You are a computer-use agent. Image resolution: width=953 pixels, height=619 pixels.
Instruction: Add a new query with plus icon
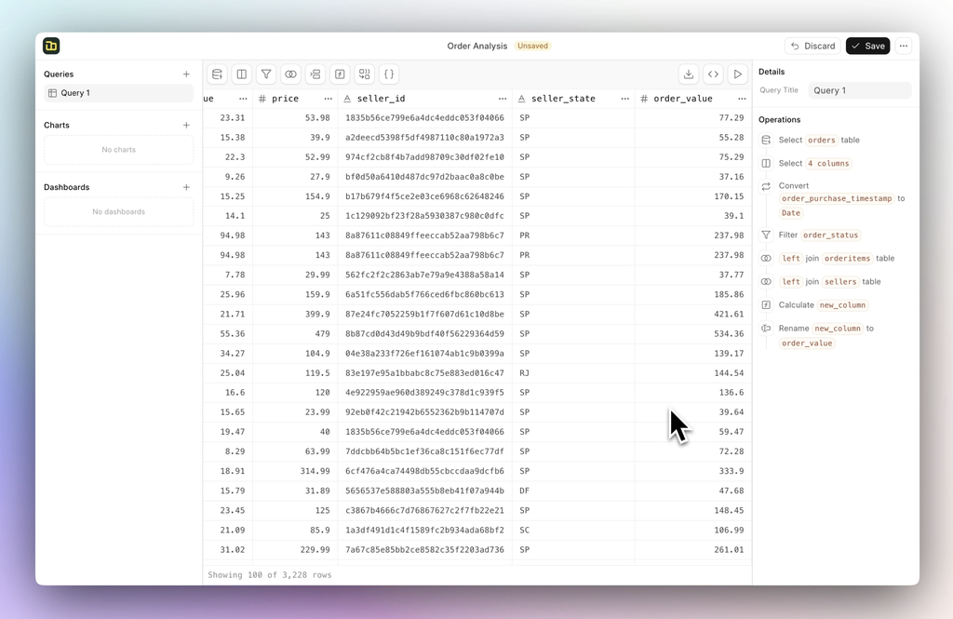click(186, 74)
